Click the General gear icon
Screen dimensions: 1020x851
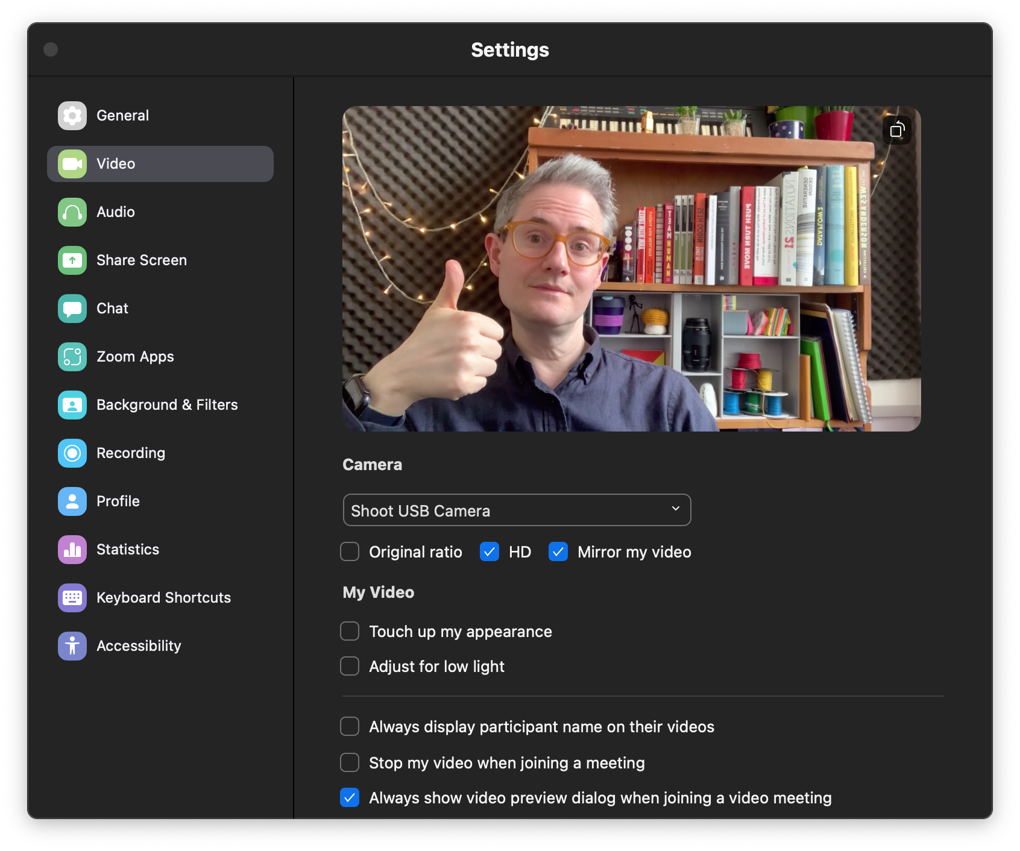(x=72, y=115)
